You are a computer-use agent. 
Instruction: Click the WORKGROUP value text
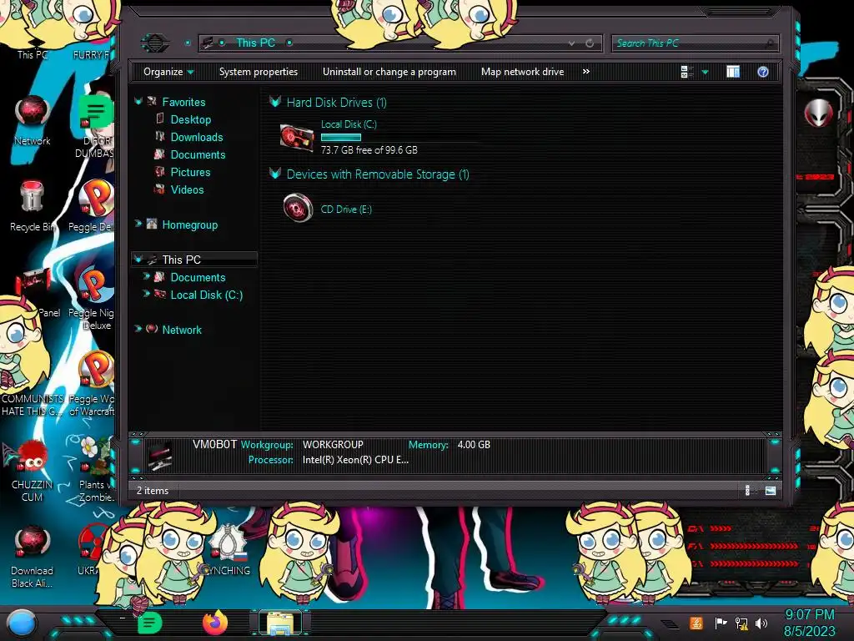tap(333, 445)
